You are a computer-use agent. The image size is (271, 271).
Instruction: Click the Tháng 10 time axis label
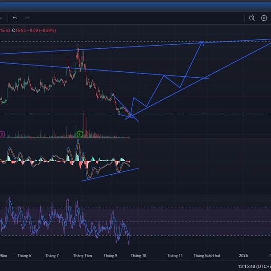tap(138, 256)
